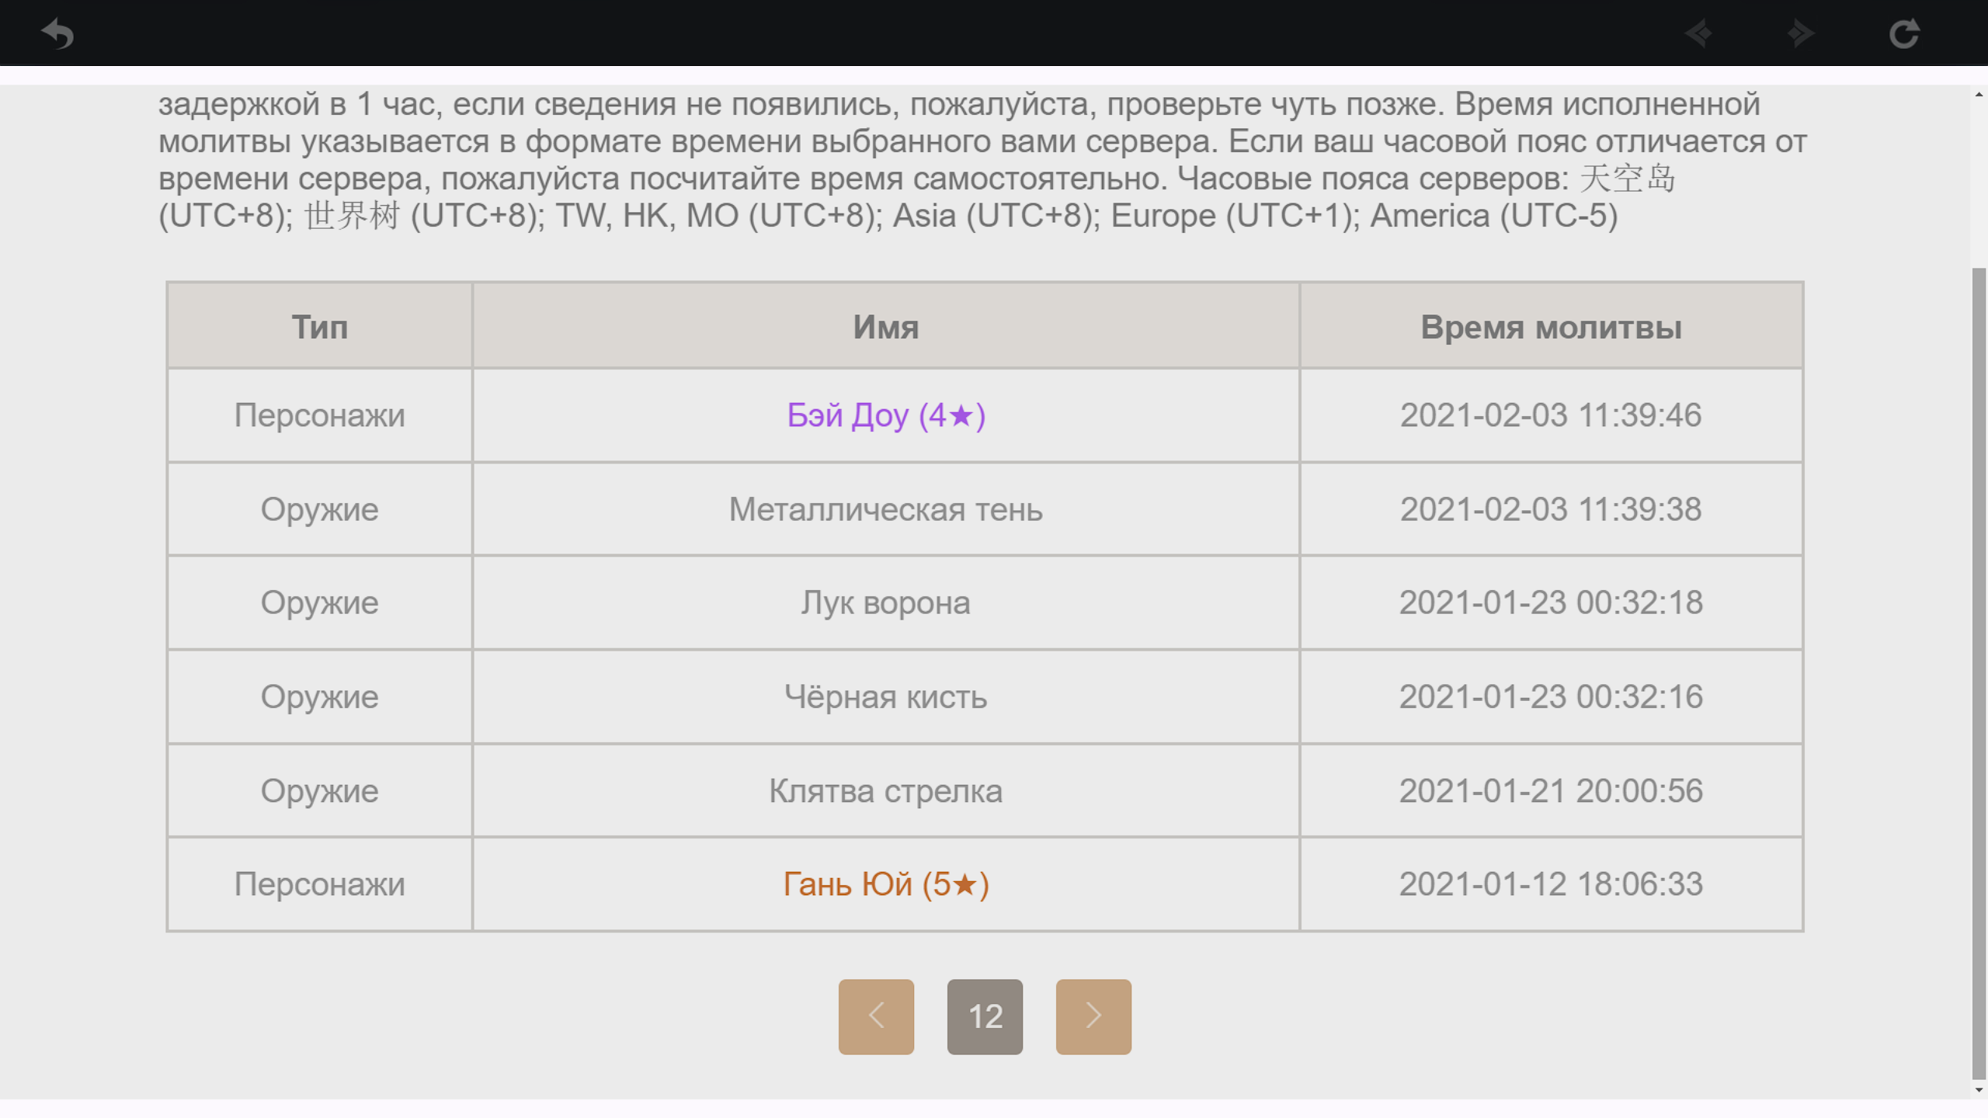Click the back arrow icon in top bar
The width and height of the screenshot is (1988, 1118).
tap(57, 33)
